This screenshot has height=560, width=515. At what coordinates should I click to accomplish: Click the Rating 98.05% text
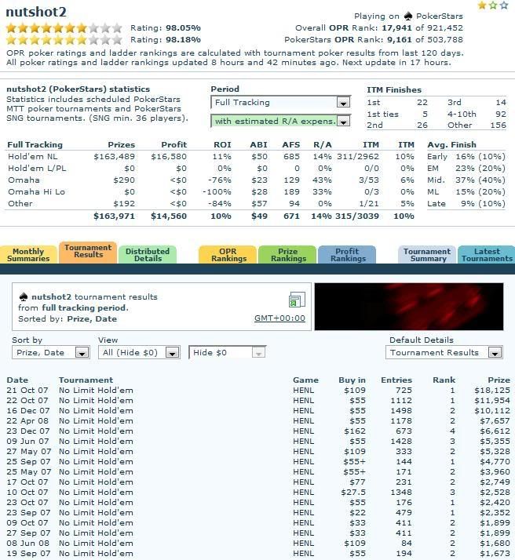[x=166, y=28]
